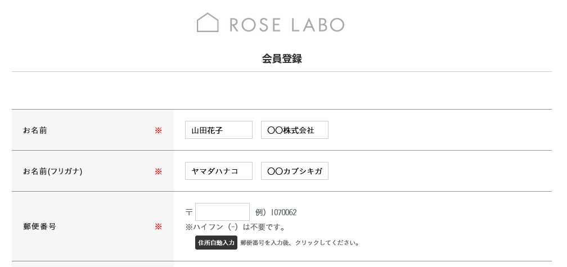Click the house icon in the logo

pyautogui.click(x=208, y=23)
